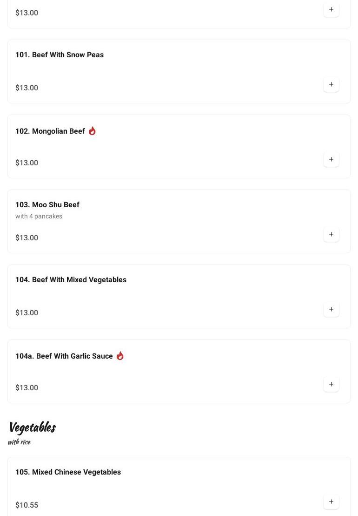358x516 pixels.
Task: Select the 102. Mongolian Beef title
Action: tap(50, 131)
